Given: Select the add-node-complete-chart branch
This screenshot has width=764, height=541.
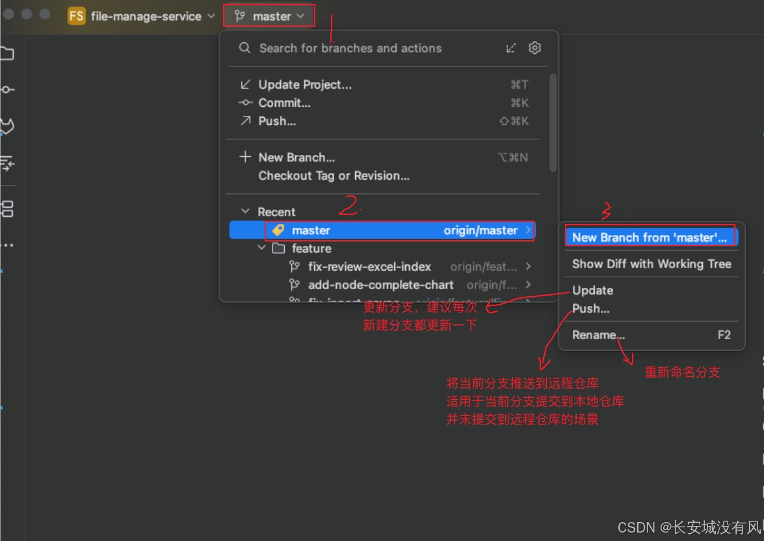Looking at the screenshot, I should tap(382, 284).
